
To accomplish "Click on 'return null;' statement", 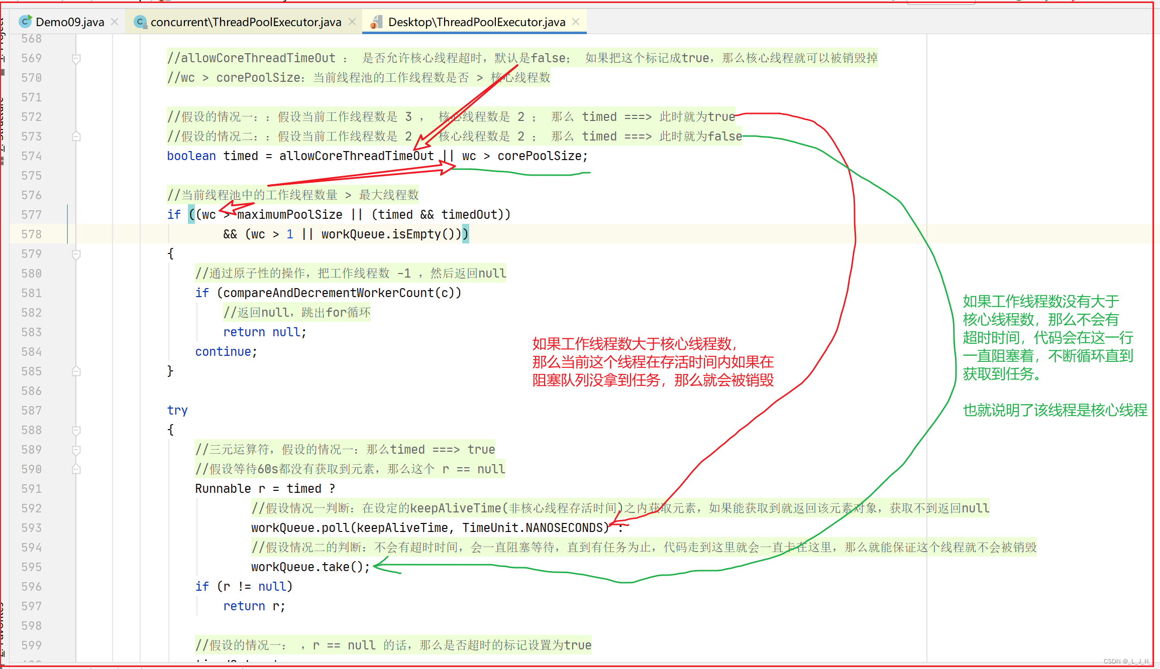I will pyautogui.click(x=265, y=332).
